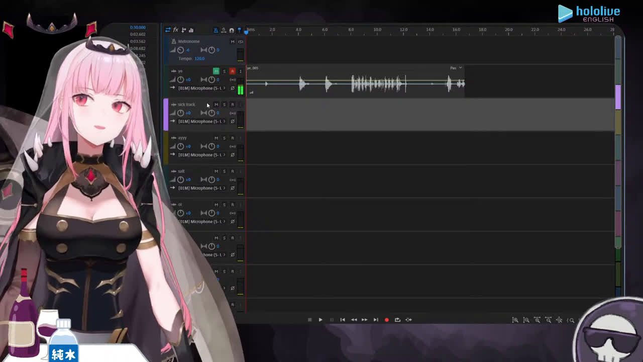Mute the 'ayyy' track
Image resolution: width=643 pixels, height=362 pixels.
point(216,138)
